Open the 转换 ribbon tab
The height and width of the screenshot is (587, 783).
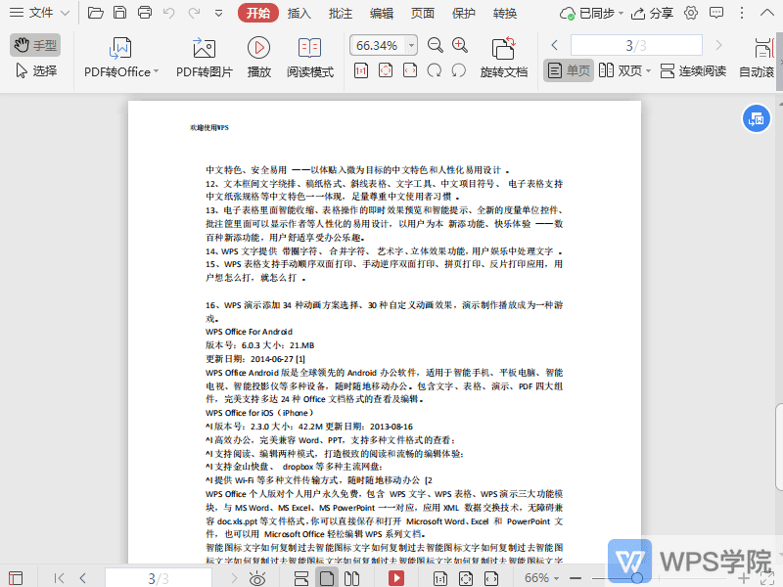(x=505, y=14)
